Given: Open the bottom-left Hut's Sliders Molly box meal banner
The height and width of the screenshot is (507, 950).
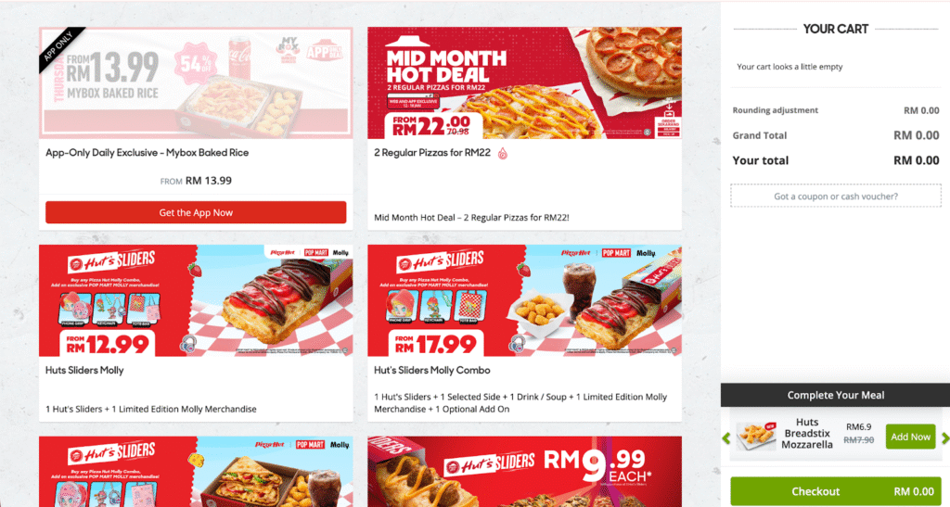Looking at the screenshot, I should 196,471.
